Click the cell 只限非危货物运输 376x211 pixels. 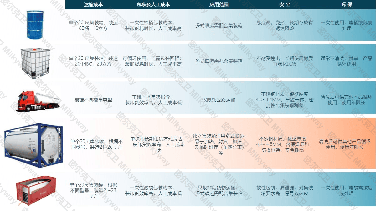tap(219, 190)
